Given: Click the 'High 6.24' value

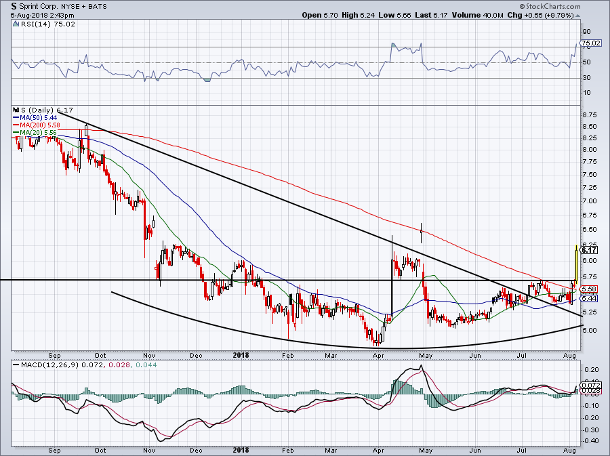Looking at the screenshot, I should [x=359, y=15].
